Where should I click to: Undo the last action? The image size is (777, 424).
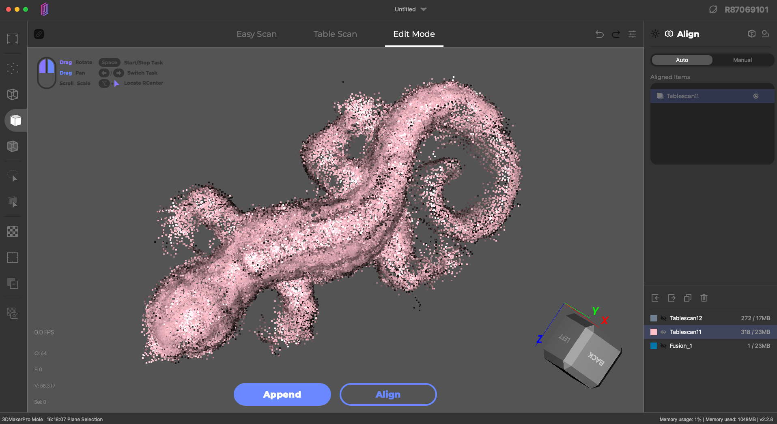click(600, 34)
